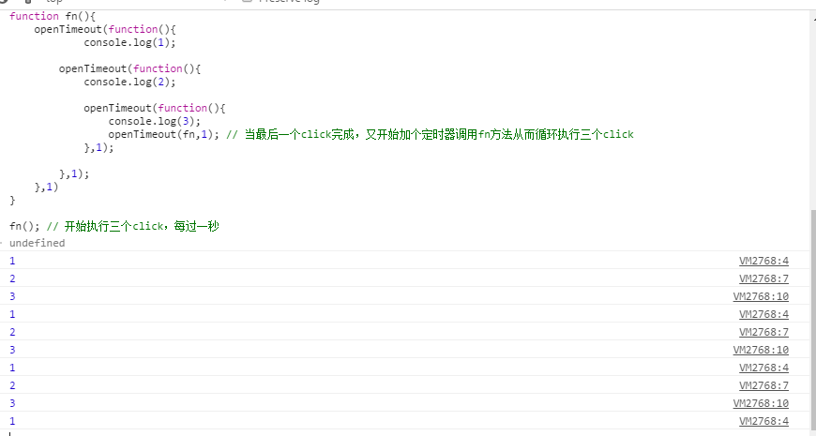Click the green comment after openTimeout(fn,1)
The width and height of the screenshot is (816, 436).
pos(430,134)
